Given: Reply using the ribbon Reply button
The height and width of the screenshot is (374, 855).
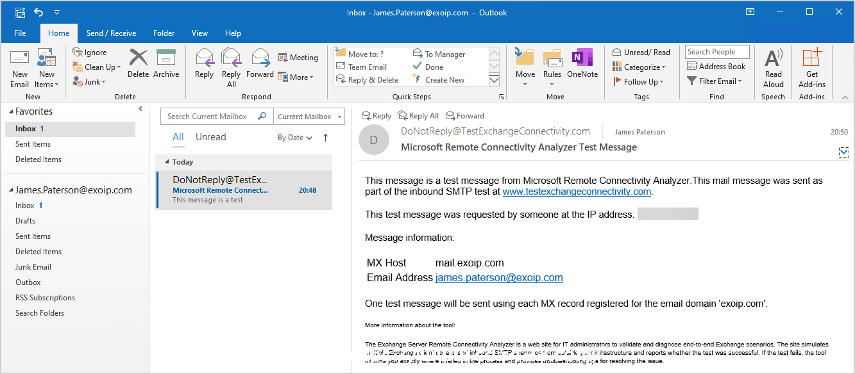Looking at the screenshot, I should click(205, 64).
